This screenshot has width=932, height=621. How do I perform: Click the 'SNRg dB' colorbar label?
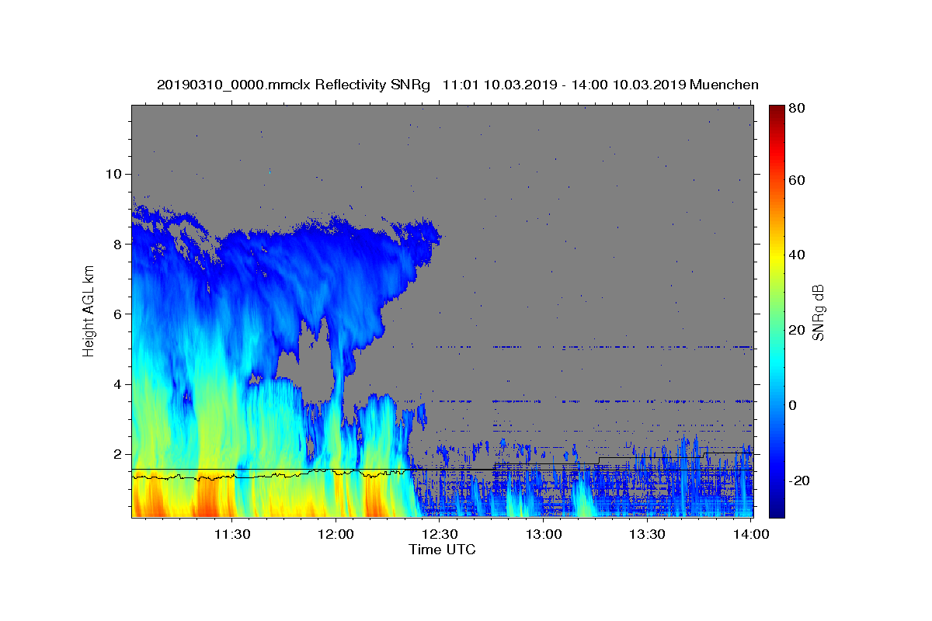[818, 312]
